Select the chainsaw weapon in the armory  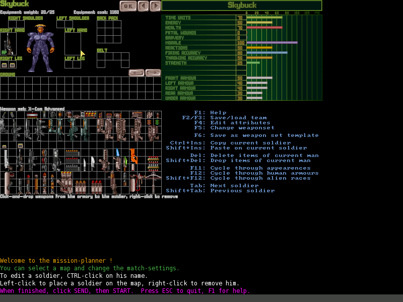(105, 161)
